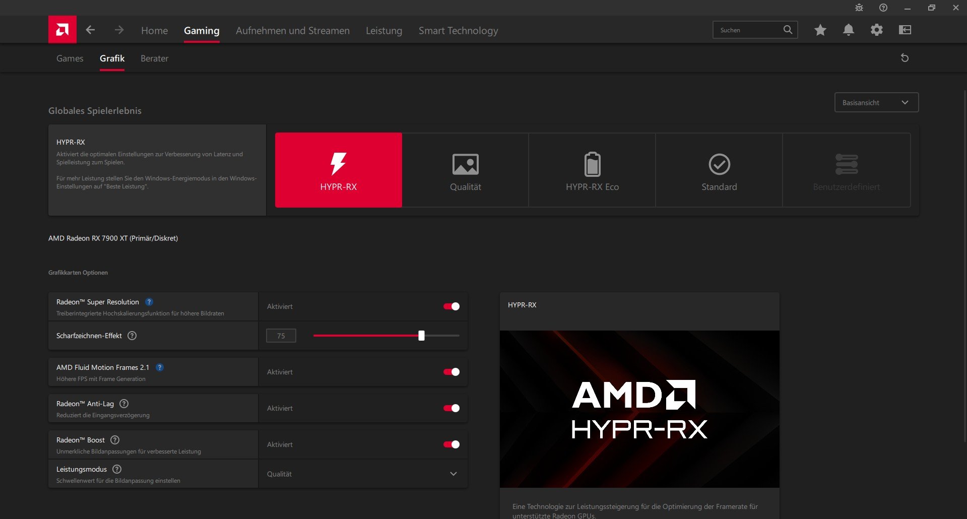Viewport: 967px width, 519px height.
Task: Open the Home tab
Action: (154, 31)
